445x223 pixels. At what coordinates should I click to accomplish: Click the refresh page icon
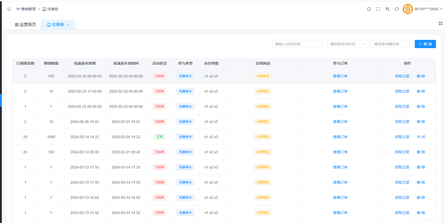coord(397,9)
